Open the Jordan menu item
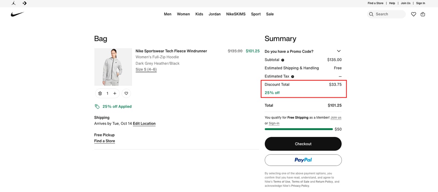Image resolution: width=438 pixels, height=192 pixels. (x=215, y=14)
